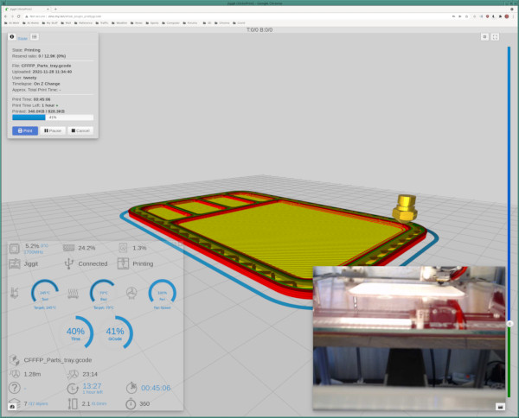Viewport: 519px width, 418px height.
Task: Open viewer settings gear at top right
Action: (484, 37)
